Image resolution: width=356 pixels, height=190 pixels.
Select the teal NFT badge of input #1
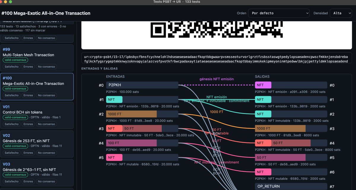click(114, 100)
